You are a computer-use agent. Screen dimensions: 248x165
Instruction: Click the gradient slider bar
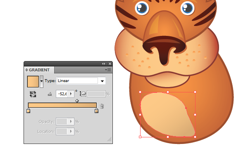tap(62, 105)
